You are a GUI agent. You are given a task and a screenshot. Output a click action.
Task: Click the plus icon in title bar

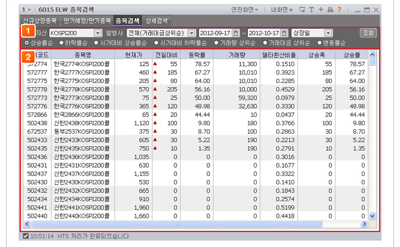pos(321,10)
